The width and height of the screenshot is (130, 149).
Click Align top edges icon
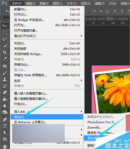[94, 11]
